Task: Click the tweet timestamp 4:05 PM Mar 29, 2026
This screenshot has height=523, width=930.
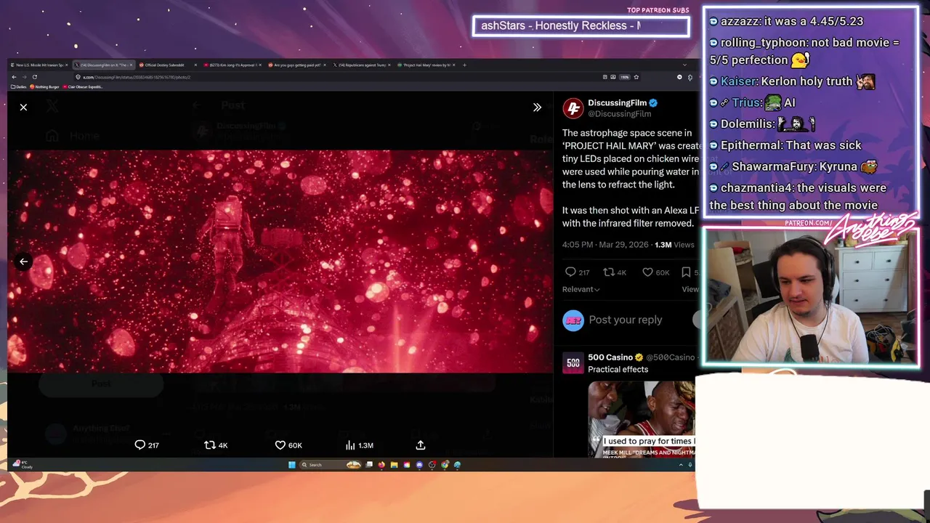Action: (x=605, y=245)
